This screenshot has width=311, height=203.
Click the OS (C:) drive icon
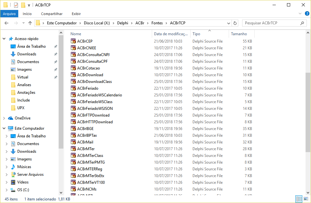click(13, 190)
